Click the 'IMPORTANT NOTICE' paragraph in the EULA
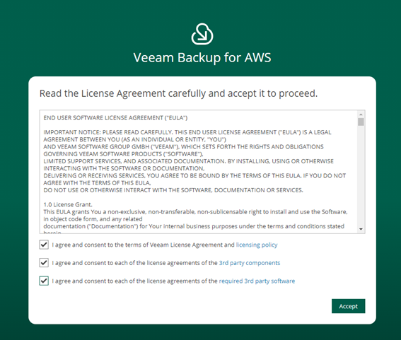 click(x=194, y=161)
